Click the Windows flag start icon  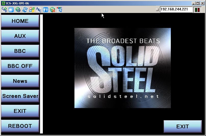[x=32, y=10]
